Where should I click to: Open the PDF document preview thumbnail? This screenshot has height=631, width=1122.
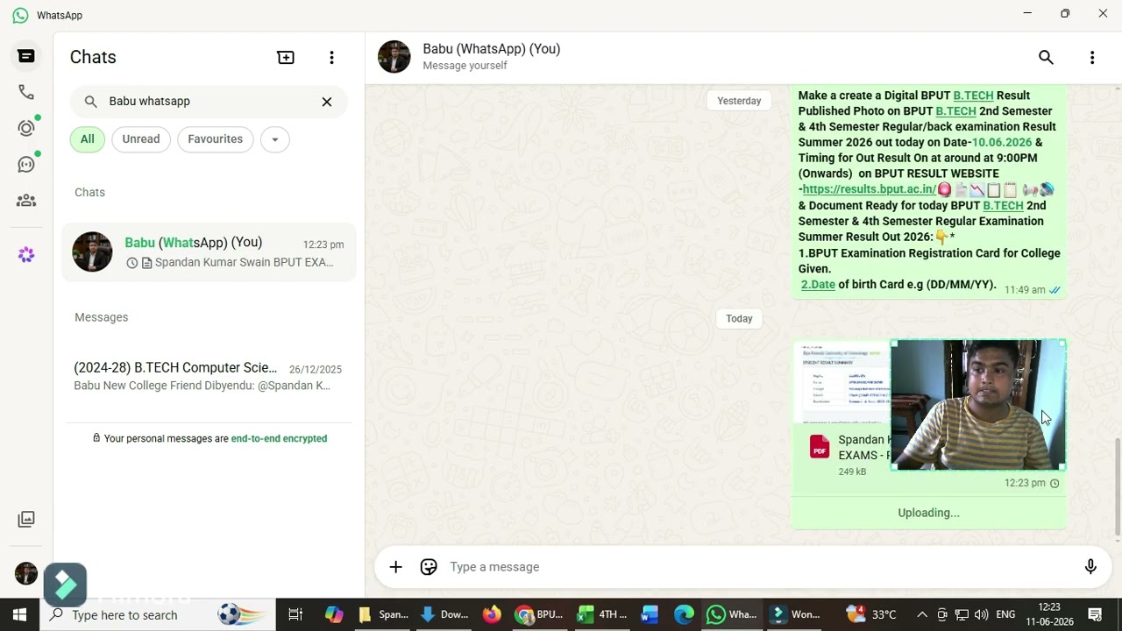pyautogui.click(x=841, y=384)
